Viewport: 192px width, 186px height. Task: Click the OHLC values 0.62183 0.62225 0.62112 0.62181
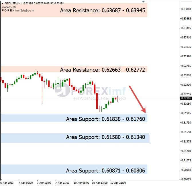pos(44,3)
